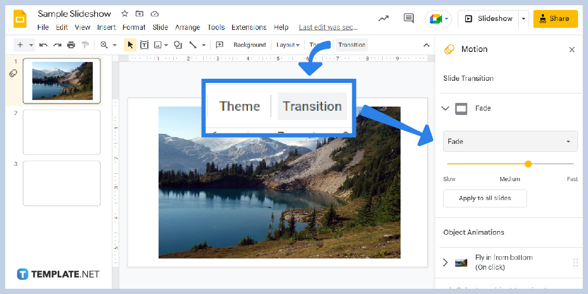Add a comment from the toolbar

pos(220,45)
